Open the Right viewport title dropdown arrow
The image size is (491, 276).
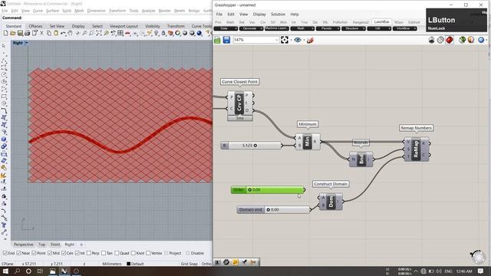[x=27, y=43]
